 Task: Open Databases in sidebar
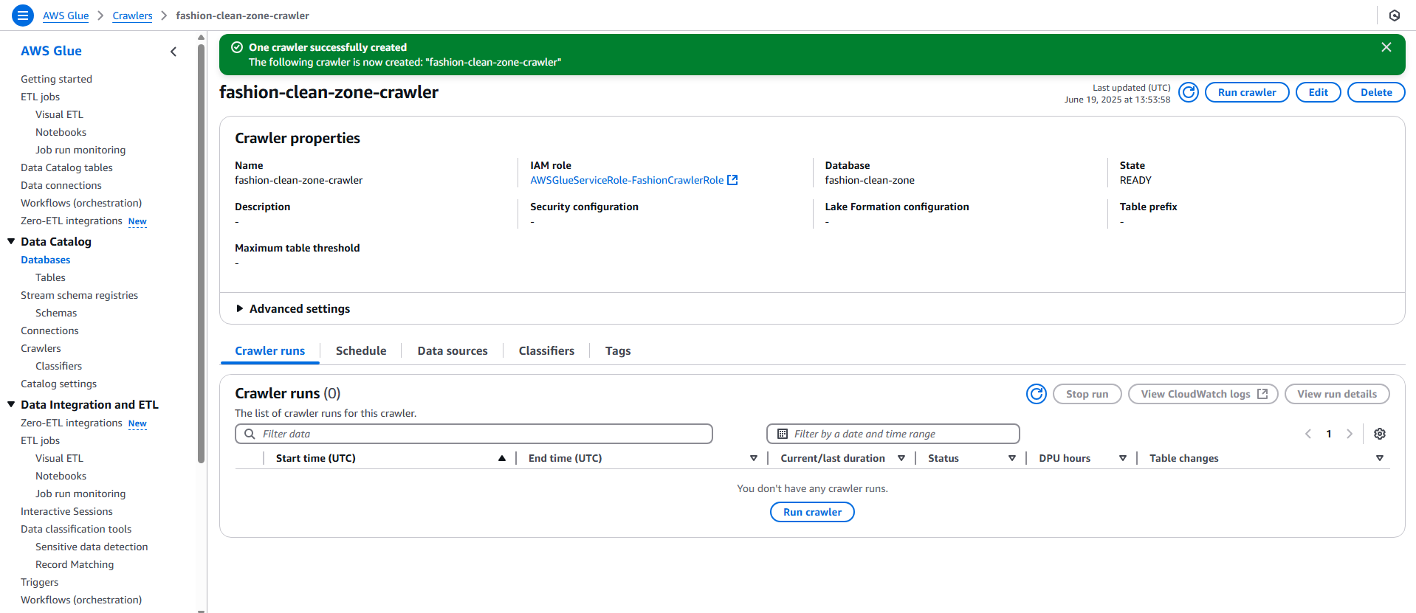coord(46,260)
